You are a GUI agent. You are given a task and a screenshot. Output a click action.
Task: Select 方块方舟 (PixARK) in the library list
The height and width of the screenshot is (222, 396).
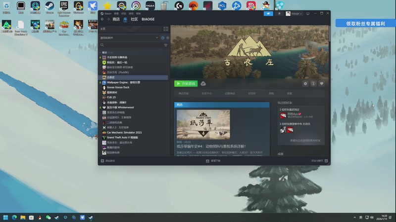tap(133, 72)
